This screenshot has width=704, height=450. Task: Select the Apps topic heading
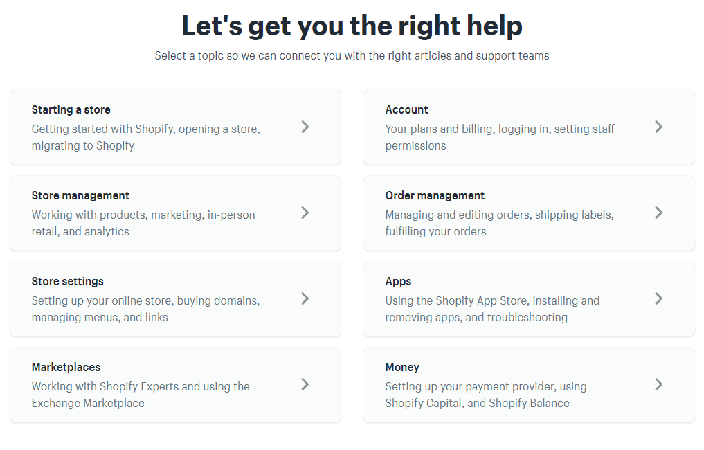pyautogui.click(x=398, y=282)
